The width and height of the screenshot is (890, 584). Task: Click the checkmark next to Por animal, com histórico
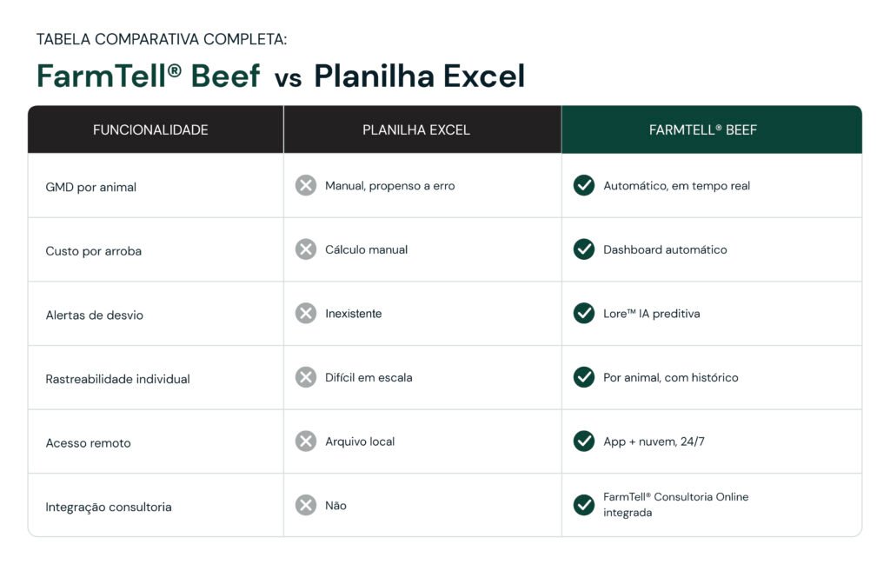(583, 377)
